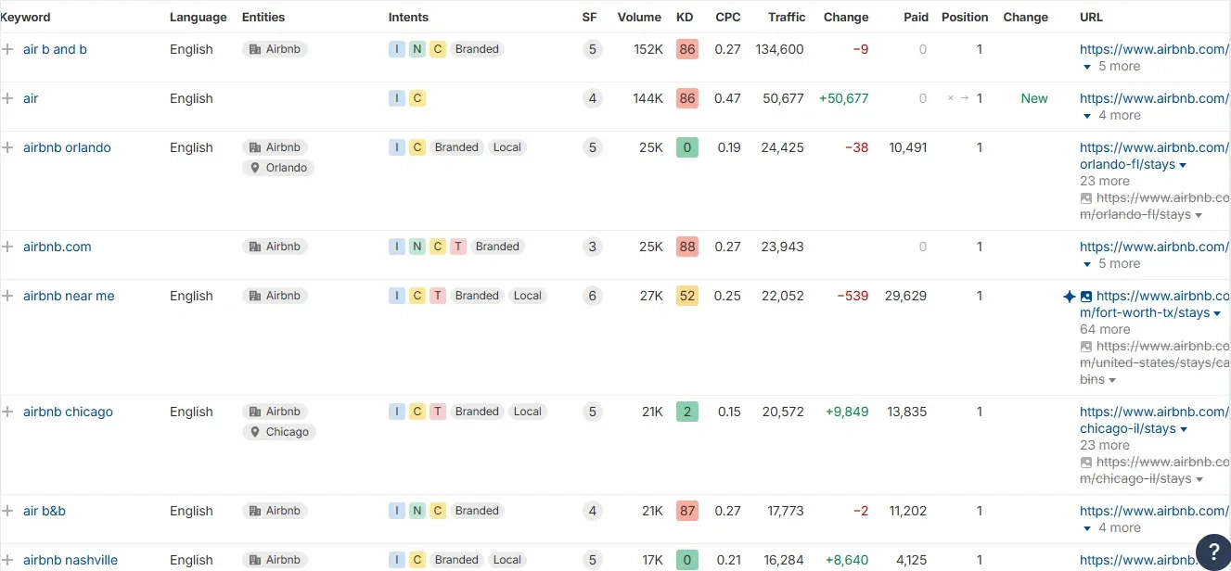The image size is (1231, 571).
Task: Click the plus icon beside 'airbnb nashville'
Action: tap(7, 560)
